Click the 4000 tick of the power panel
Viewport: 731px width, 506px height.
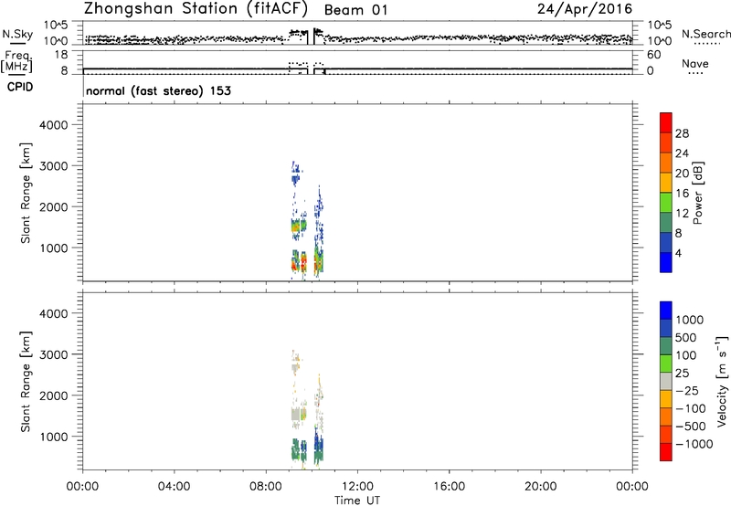click(54, 125)
